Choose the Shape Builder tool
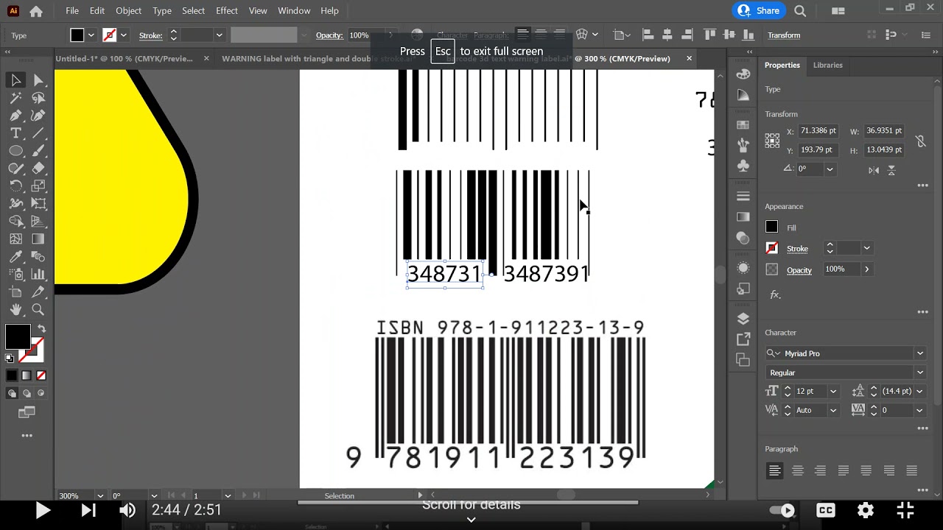Screen dimensions: 943x530 point(15,221)
